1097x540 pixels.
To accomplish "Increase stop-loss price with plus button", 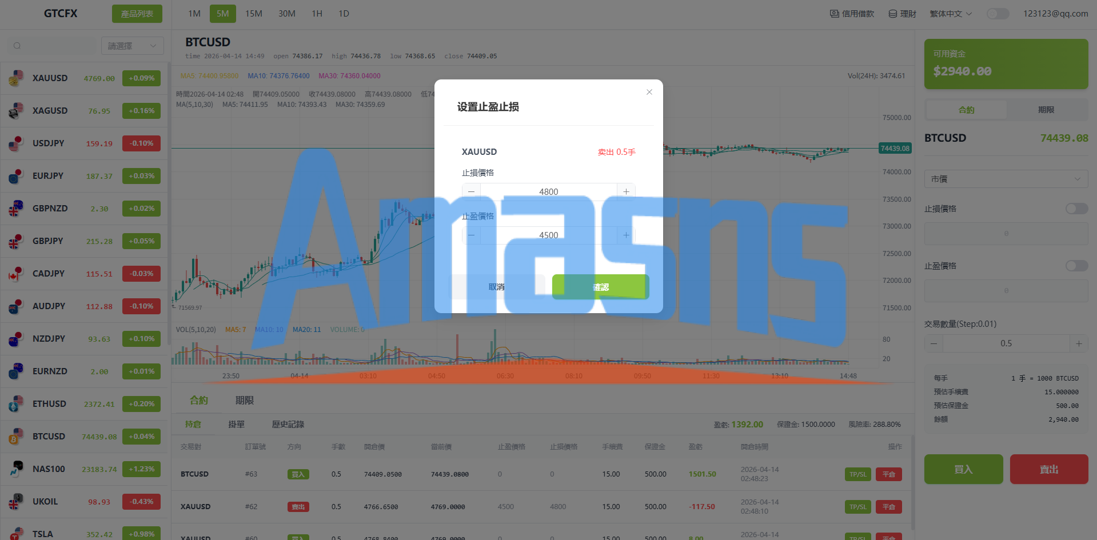I will pos(626,192).
